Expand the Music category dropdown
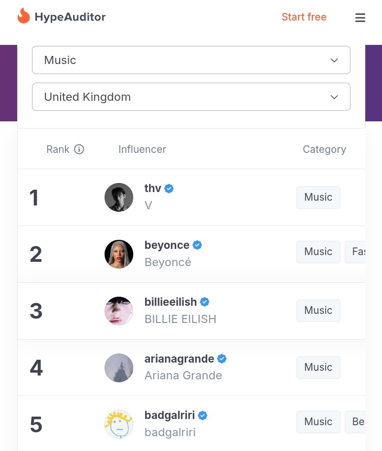Image resolution: width=382 pixels, height=451 pixels. 191,60
